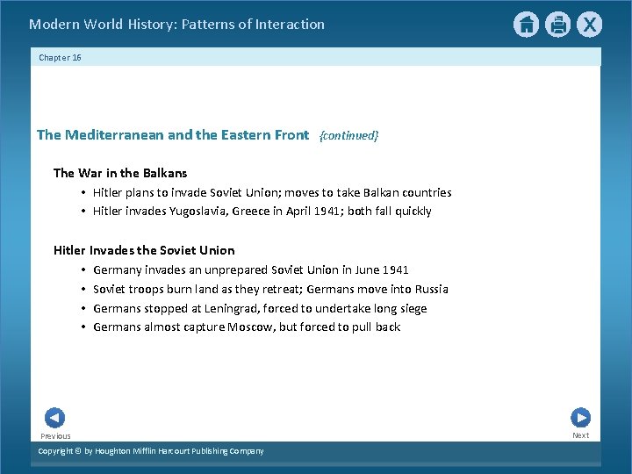Close the presentation with X icon
The width and height of the screenshot is (632, 474).
tap(589, 25)
